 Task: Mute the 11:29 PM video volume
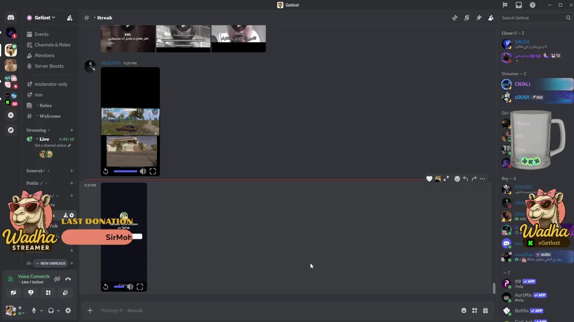tap(143, 171)
